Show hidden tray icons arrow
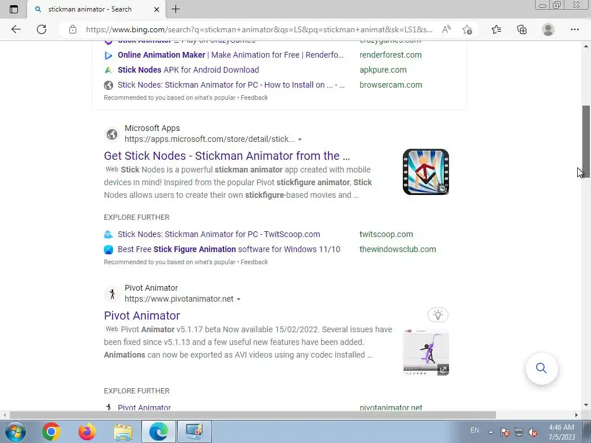Image resolution: width=591 pixels, height=443 pixels. coord(491,432)
